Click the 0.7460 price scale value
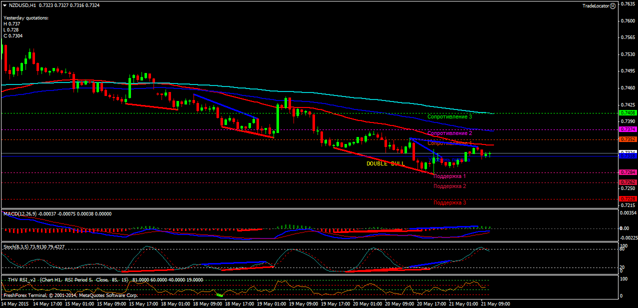Screen dimensions: 638x308 click(627, 87)
